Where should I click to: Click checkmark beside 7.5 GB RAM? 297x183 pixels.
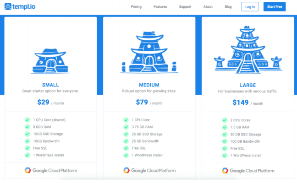click(x=225, y=127)
